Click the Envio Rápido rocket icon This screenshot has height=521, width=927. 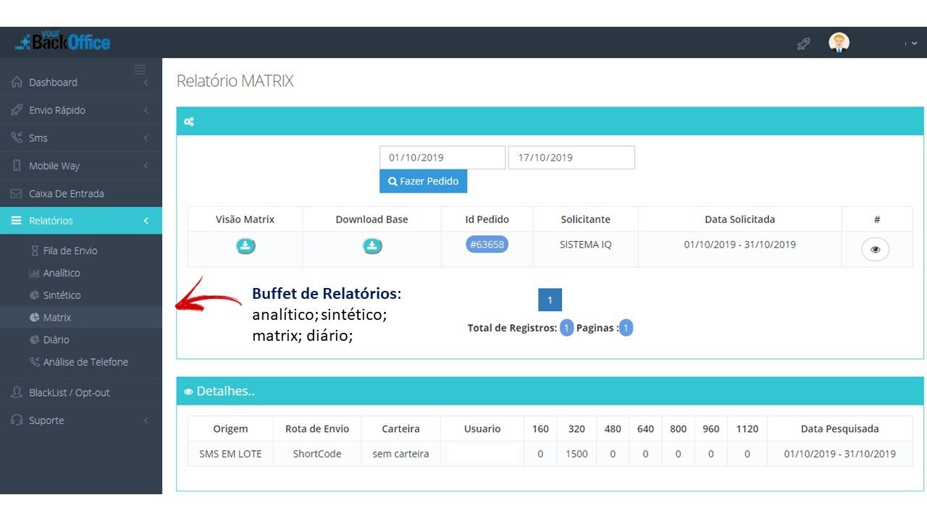coord(17,110)
